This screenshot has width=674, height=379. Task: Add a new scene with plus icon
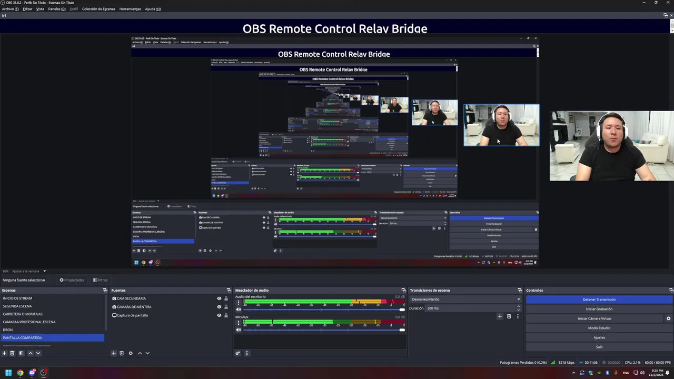tap(4, 353)
